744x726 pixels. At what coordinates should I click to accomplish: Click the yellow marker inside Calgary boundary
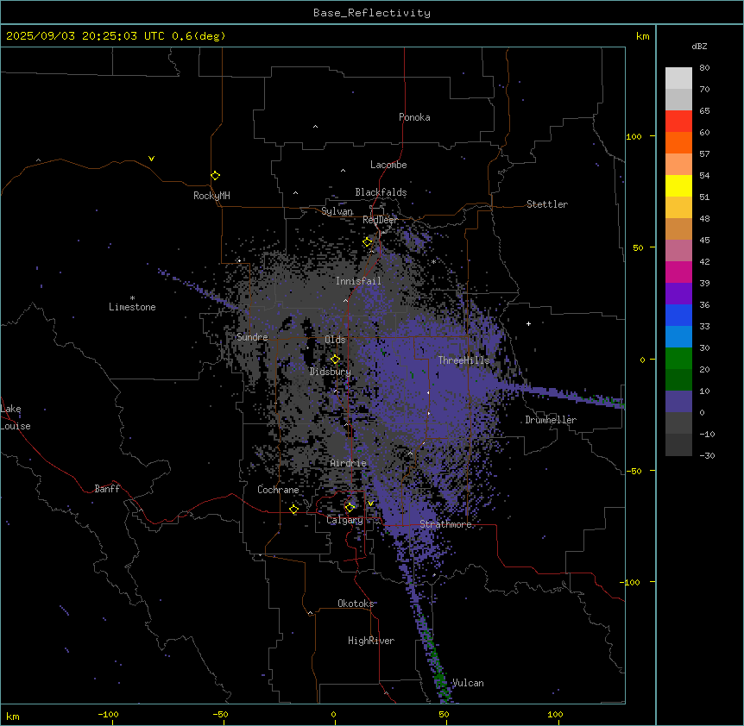[x=350, y=508]
